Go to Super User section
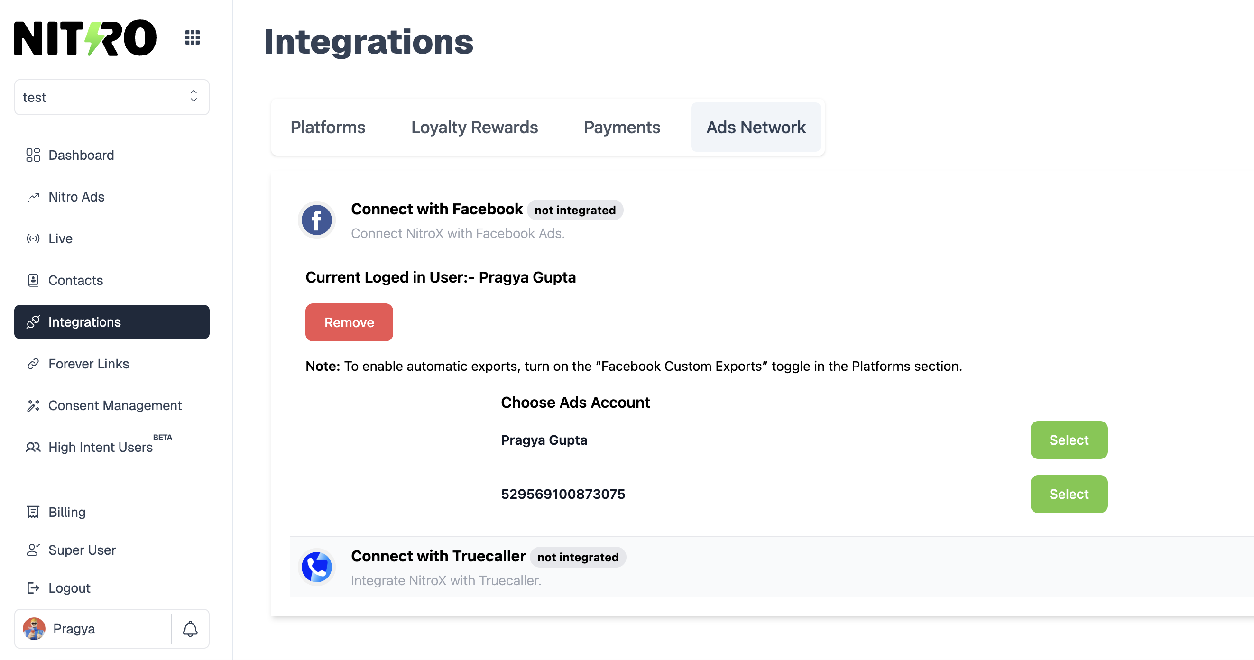This screenshot has width=1254, height=660. point(112,550)
